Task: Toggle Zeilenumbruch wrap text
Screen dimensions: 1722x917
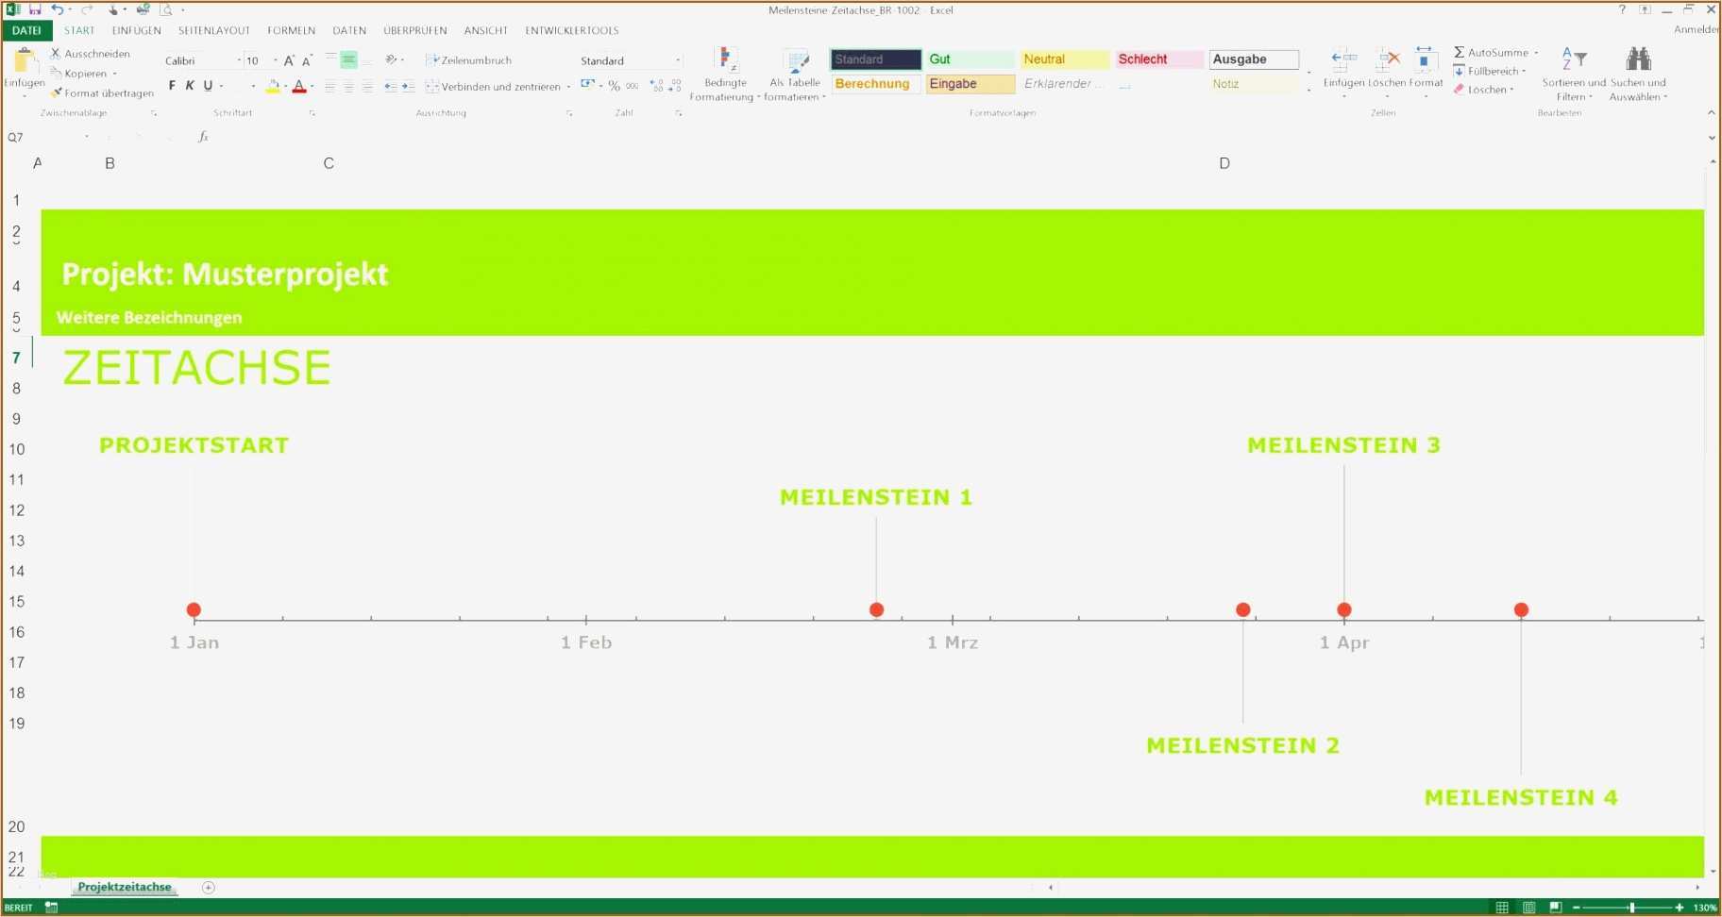Action: pos(468,59)
